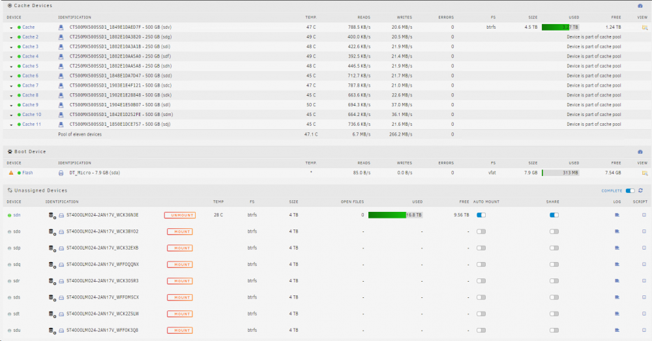Click the Cache pool used space bar
This screenshot has width=652, height=341.
coord(561,27)
